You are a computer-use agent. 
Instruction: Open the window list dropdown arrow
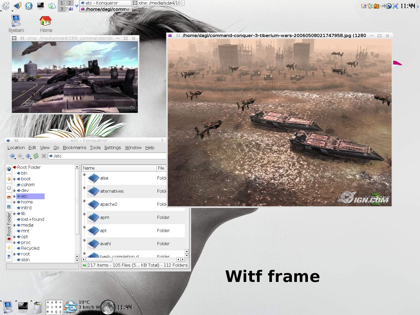click(76, 6)
